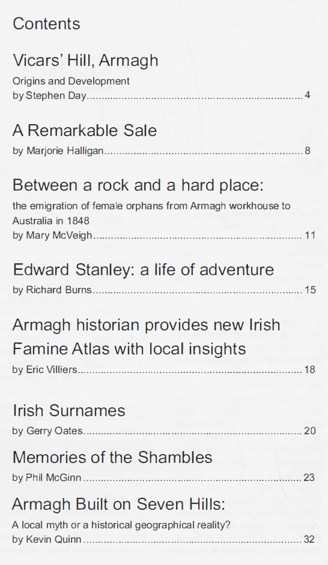
Task: Open Edward Stanley: a life of adventure
Action: pos(144,270)
